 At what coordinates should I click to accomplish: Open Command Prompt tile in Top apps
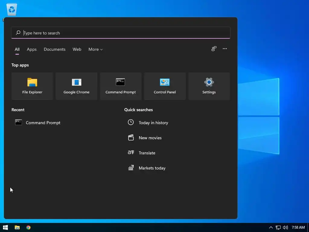pos(121,86)
